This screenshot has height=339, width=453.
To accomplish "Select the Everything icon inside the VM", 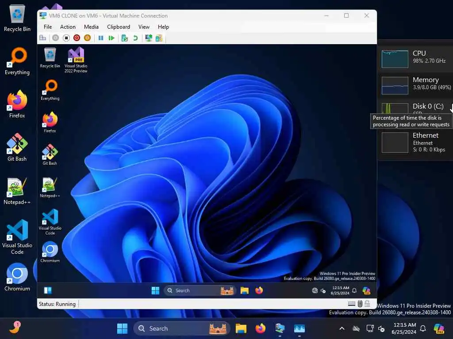I will tap(50, 90).
